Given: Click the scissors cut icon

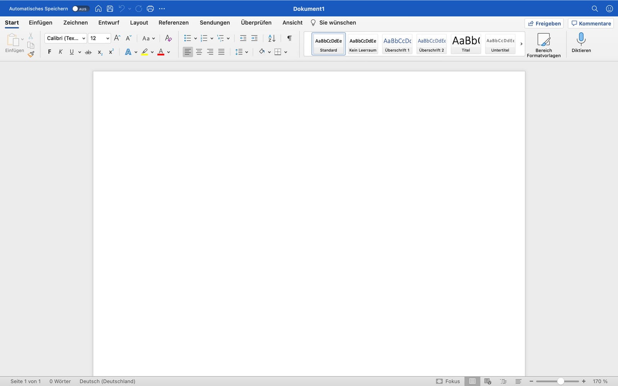Looking at the screenshot, I should tap(31, 36).
